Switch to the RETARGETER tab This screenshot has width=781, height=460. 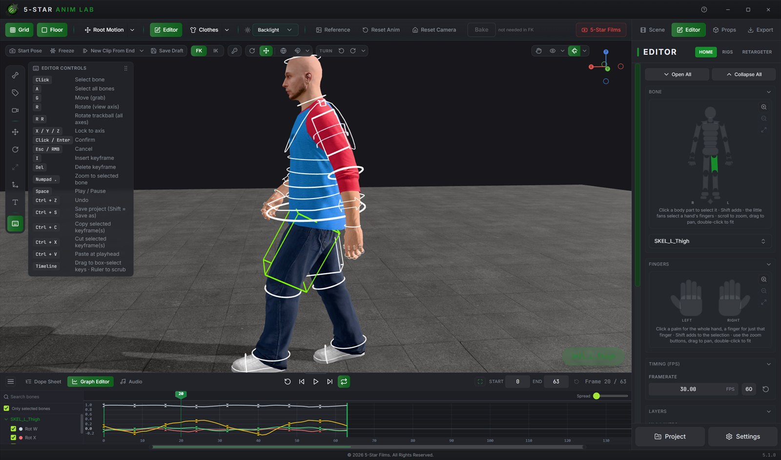[757, 52]
